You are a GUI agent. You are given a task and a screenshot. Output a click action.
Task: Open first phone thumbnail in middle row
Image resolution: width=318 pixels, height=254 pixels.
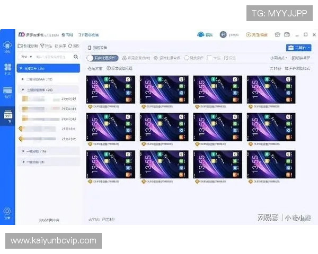coord(111,127)
